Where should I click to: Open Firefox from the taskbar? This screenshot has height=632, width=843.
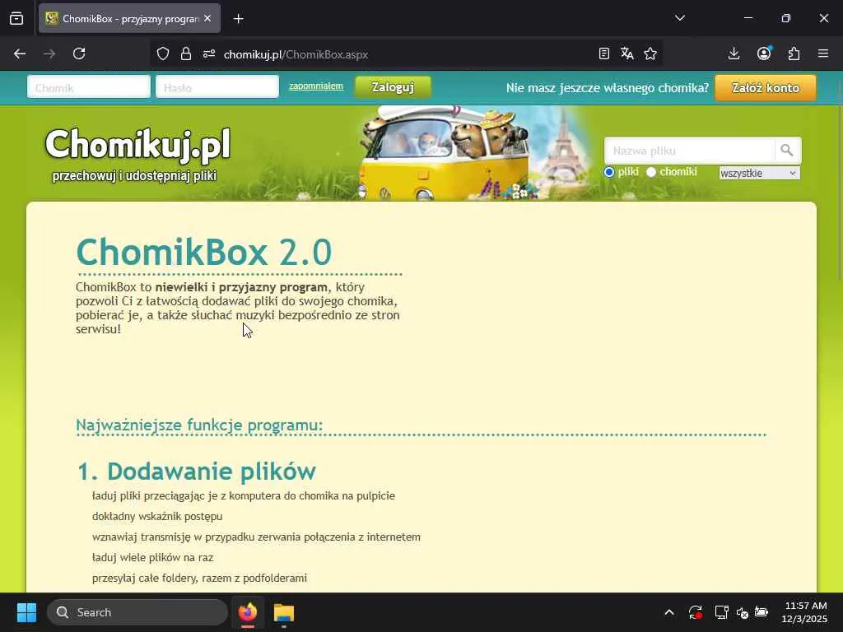click(248, 612)
